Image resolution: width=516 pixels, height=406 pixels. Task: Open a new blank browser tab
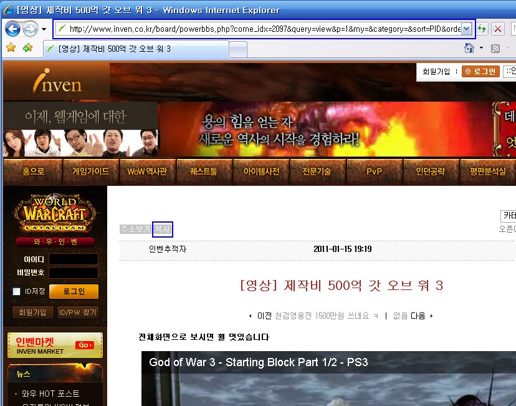[238, 50]
